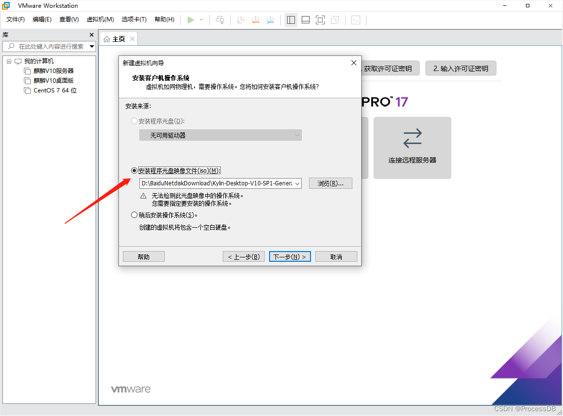
Task: Go back with the 上一步(B) button
Action: 244,256
